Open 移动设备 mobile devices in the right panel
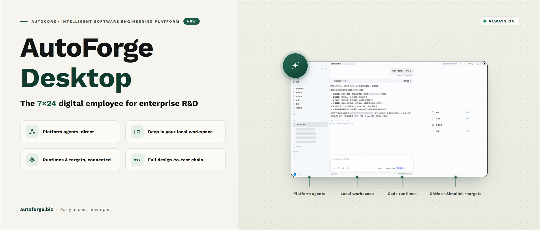The image size is (540, 230). coord(451,125)
